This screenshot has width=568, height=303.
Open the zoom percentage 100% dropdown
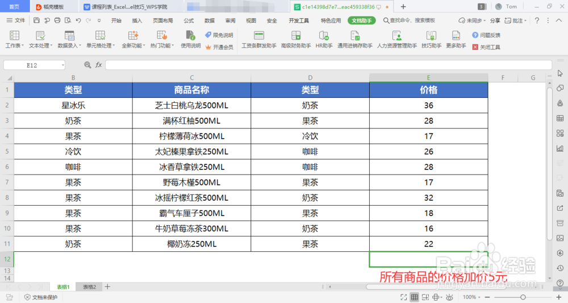(471, 297)
